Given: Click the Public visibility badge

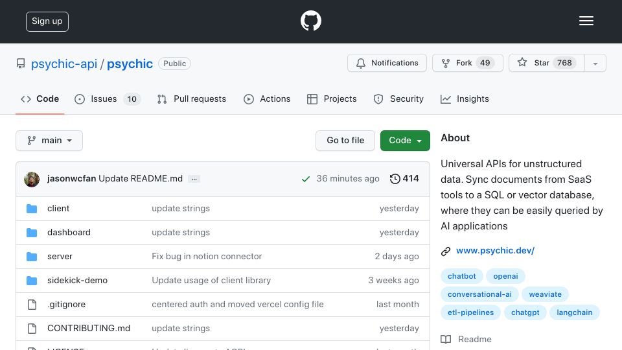Looking at the screenshot, I should click(174, 64).
